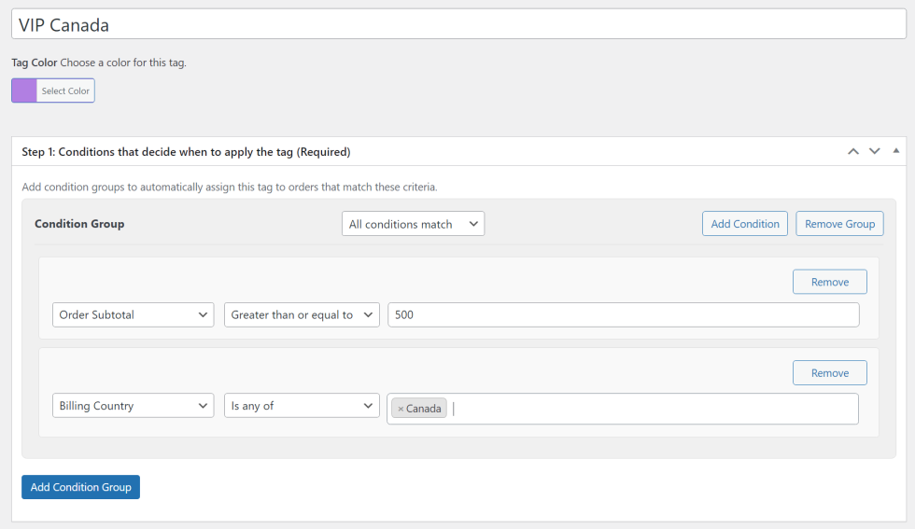Click the purple tag color swatch
This screenshot has width=915, height=529.
coord(24,90)
